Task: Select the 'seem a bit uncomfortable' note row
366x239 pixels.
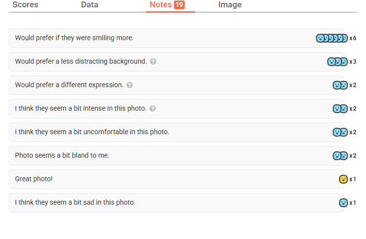Action: 92,132
